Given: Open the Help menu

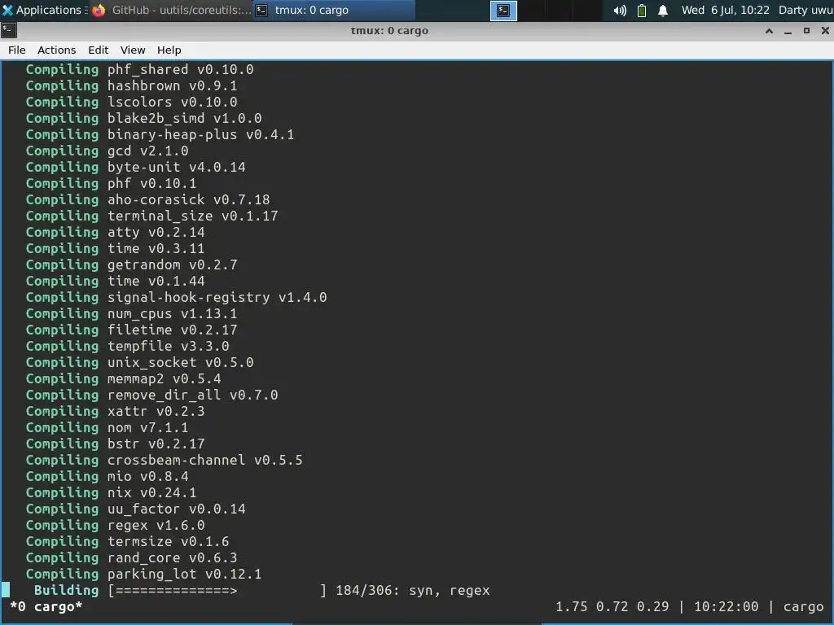Looking at the screenshot, I should pyautogui.click(x=169, y=50).
